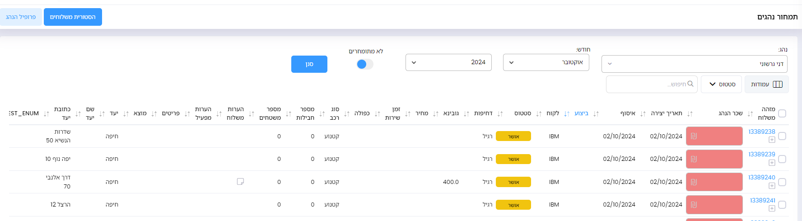Screen dimensions: 802x221
Task: Switch to היסטוריית משלוחים tab
Action: click(73, 17)
